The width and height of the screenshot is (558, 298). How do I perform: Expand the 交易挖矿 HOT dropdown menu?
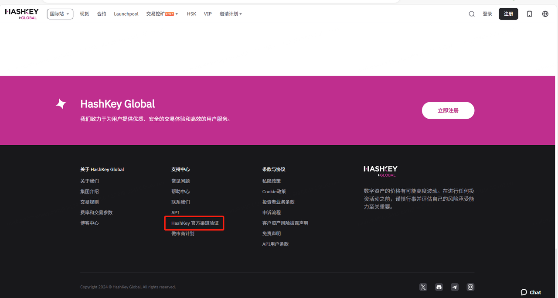[162, 14]
